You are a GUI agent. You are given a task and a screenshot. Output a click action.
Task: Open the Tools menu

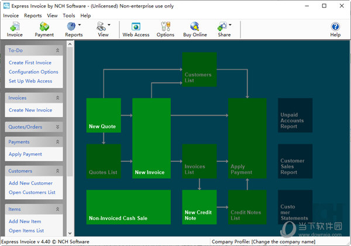pyautogui.click(x=68, y=15)
